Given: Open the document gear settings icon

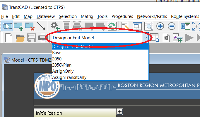Looking at the screenshot, I should [x=166, y=38].
